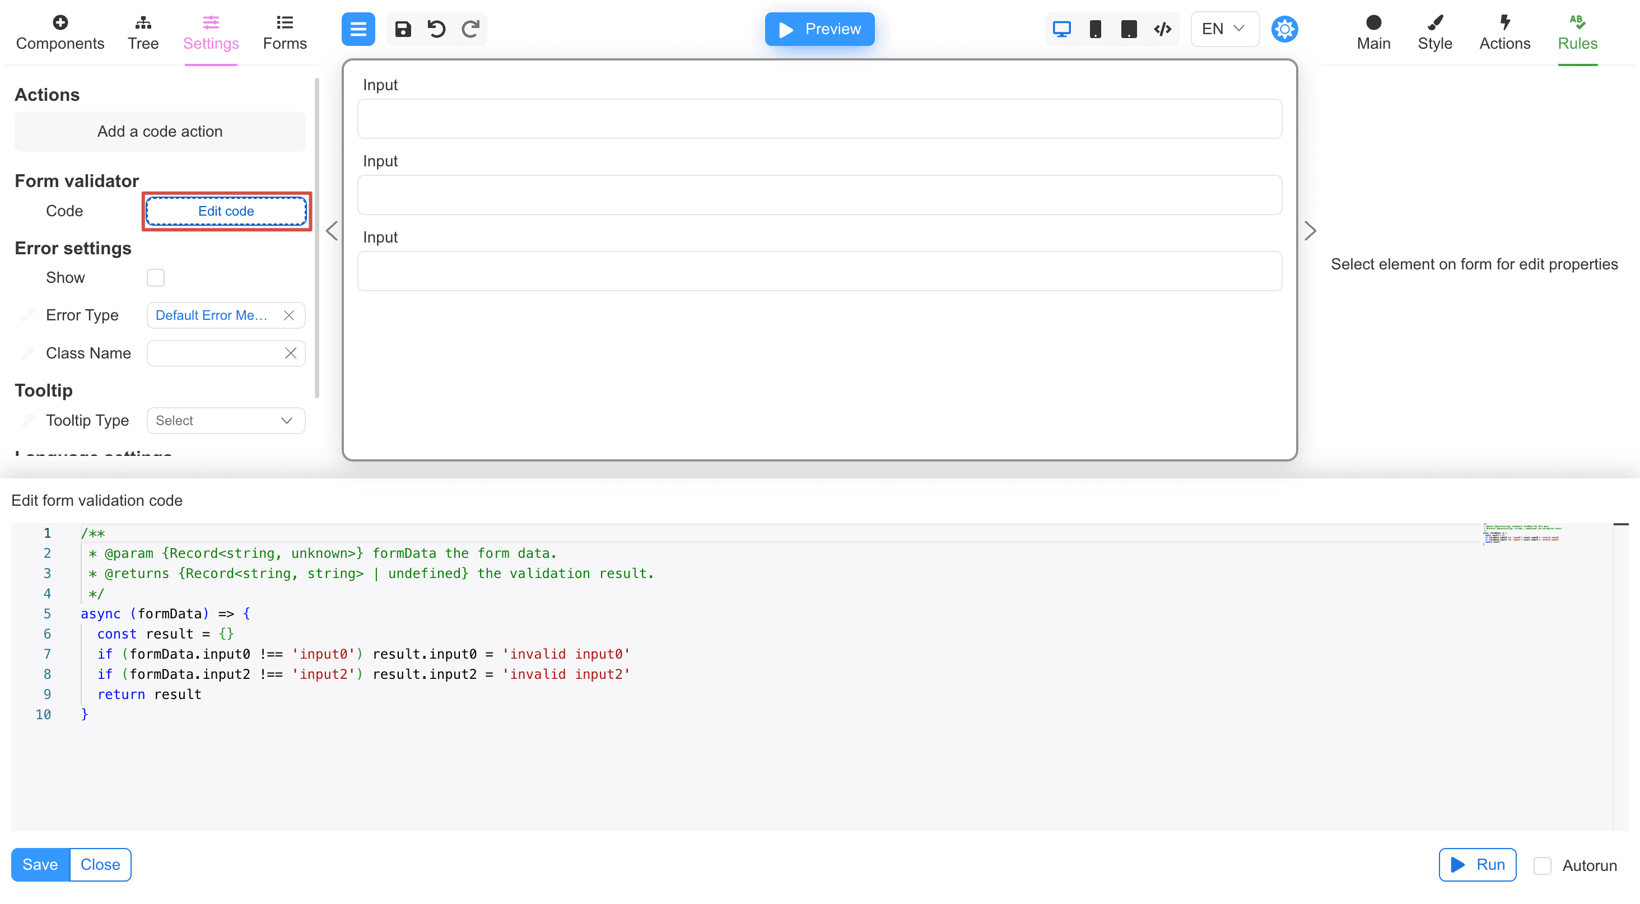Collapse the left panel with chevron
Screen dimensions: 1640x904
click(x=332, y=230)
